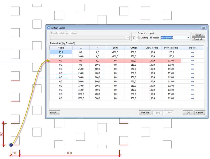Click the 100 dimension label in drawing

tap(15, 153)
